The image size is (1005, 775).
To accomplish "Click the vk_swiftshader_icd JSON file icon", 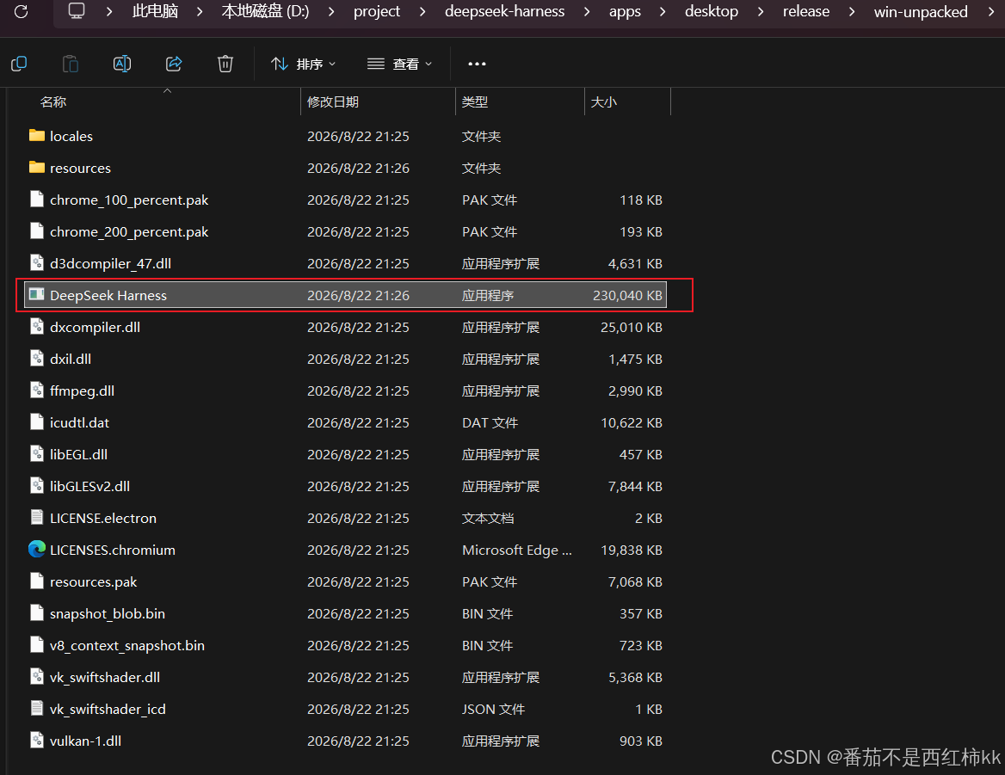I will coord(37,709).
